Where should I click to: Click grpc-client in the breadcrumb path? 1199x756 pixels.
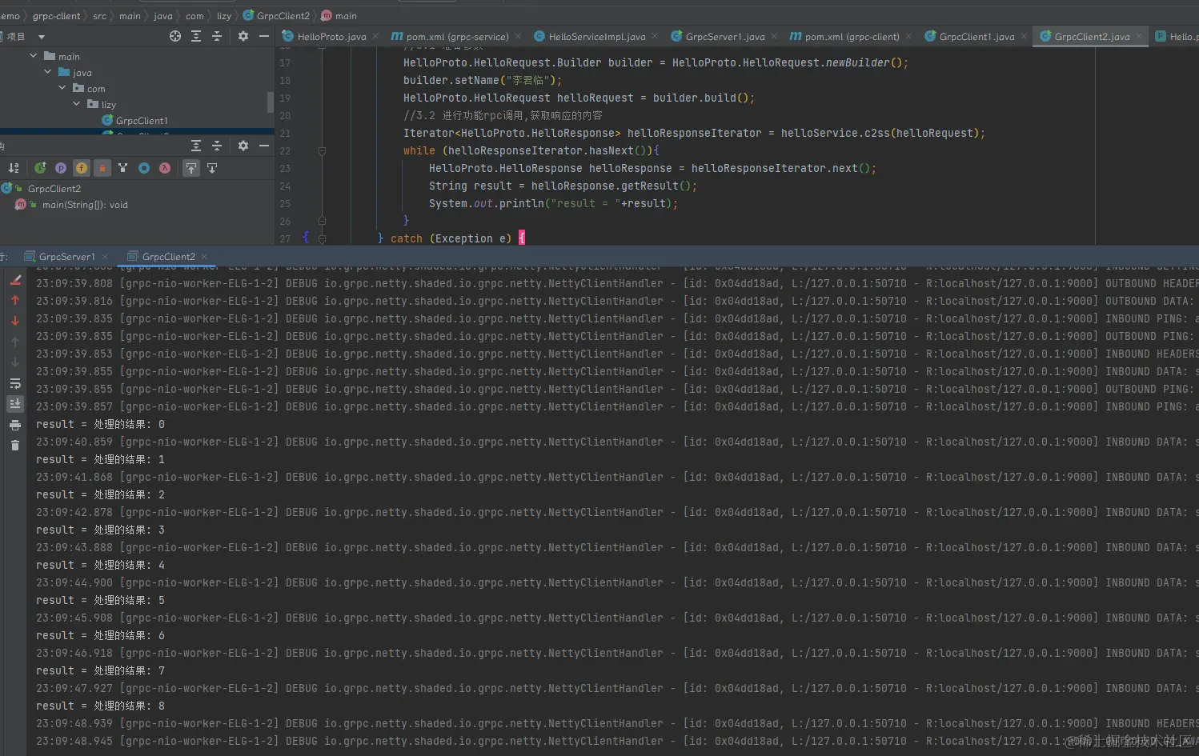[56, 16]
